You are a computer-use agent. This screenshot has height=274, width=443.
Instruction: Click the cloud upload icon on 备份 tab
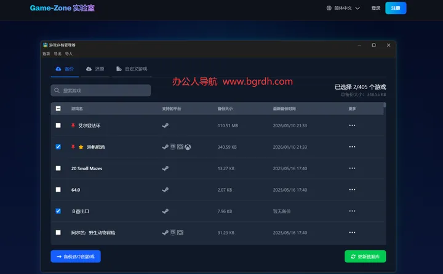coord(58,69)
